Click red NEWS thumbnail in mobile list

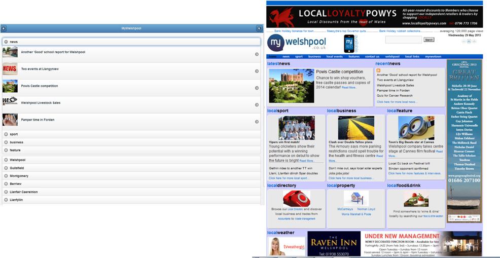[x=10, y=69]
